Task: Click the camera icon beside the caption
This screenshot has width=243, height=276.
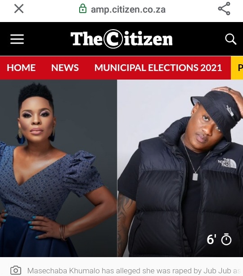Action: pos(16,270)
